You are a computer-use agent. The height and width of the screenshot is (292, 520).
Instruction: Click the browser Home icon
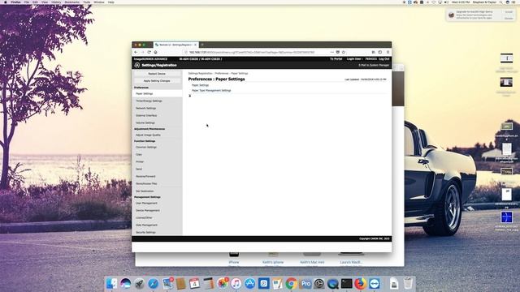155,52
